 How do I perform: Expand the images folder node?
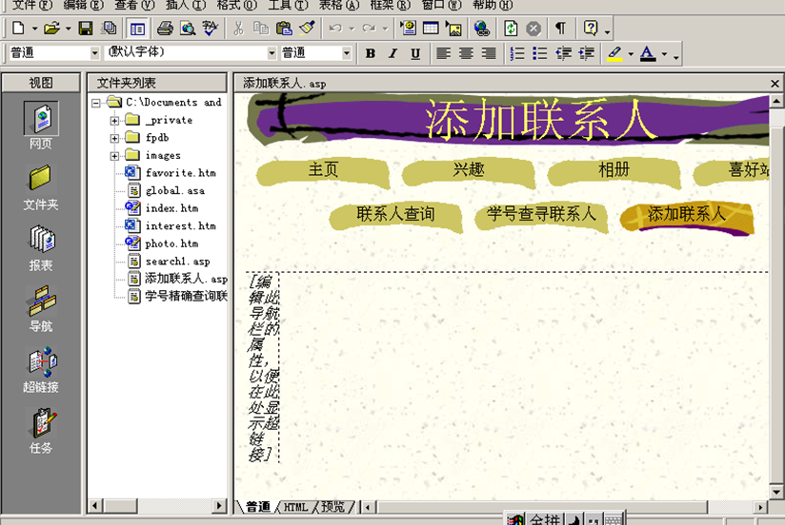click(114, 156)
